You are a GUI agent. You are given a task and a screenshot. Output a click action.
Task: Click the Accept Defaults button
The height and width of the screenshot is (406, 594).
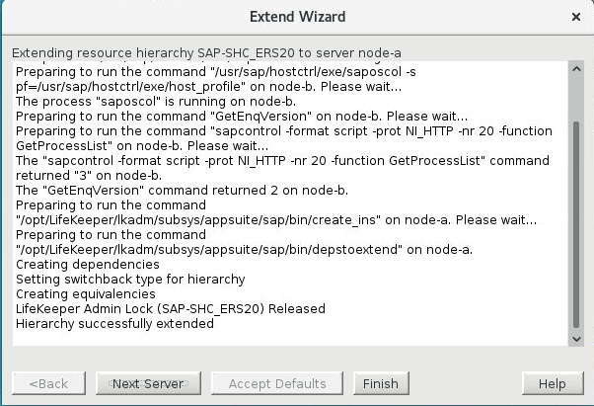pos(277,383)
